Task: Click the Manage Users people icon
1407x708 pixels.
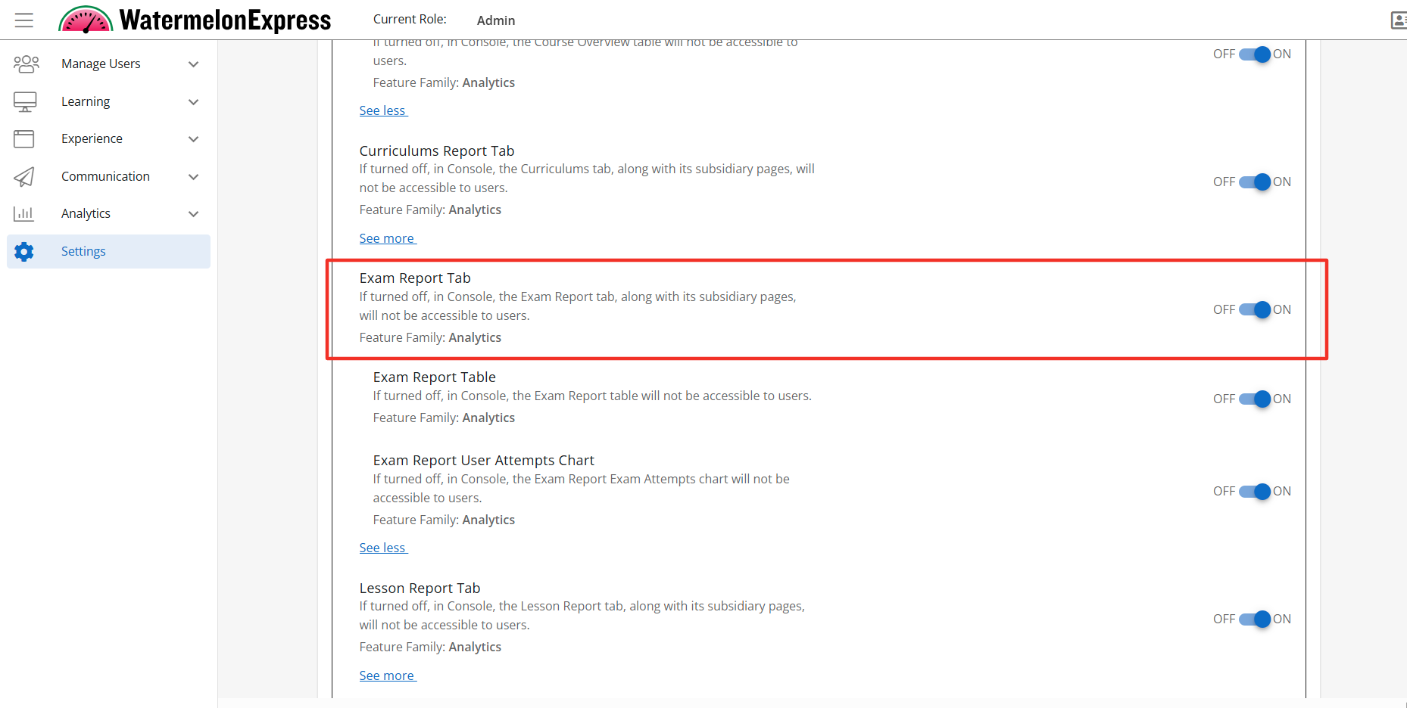Action: coord(26,64)
